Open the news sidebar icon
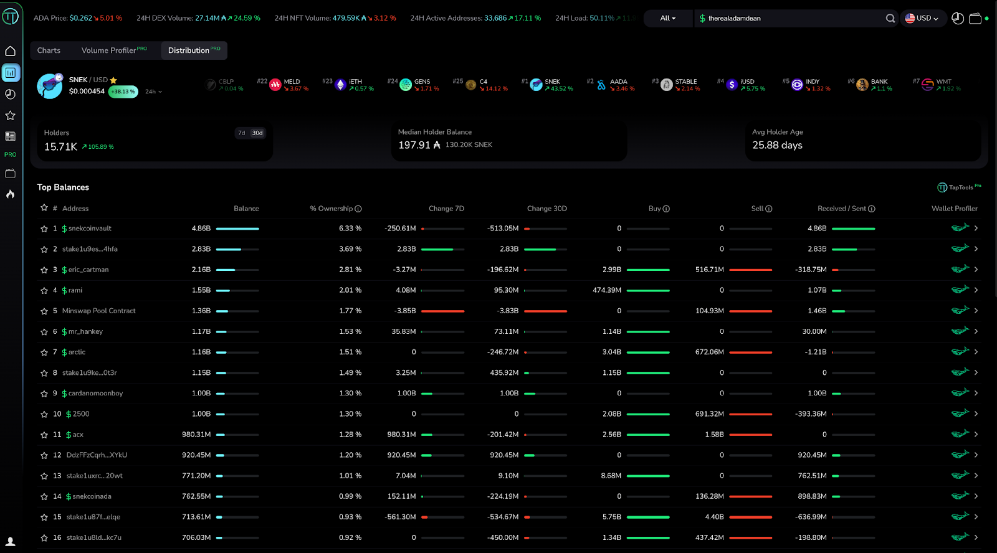The width and height of the screenshot is (997, 553). point(11,136)
